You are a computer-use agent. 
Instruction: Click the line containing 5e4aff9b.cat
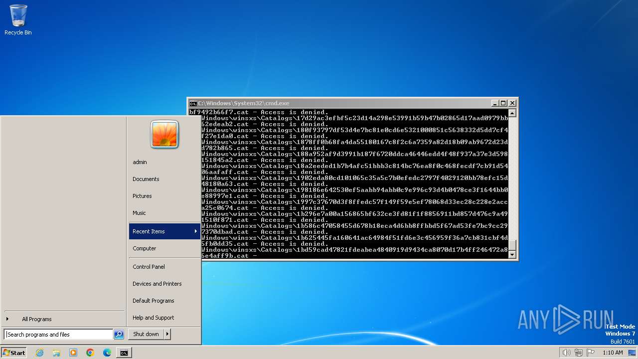(229, 256)
